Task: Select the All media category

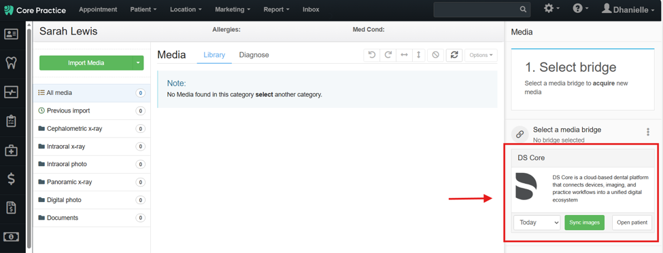Action: tap(92, 93)
